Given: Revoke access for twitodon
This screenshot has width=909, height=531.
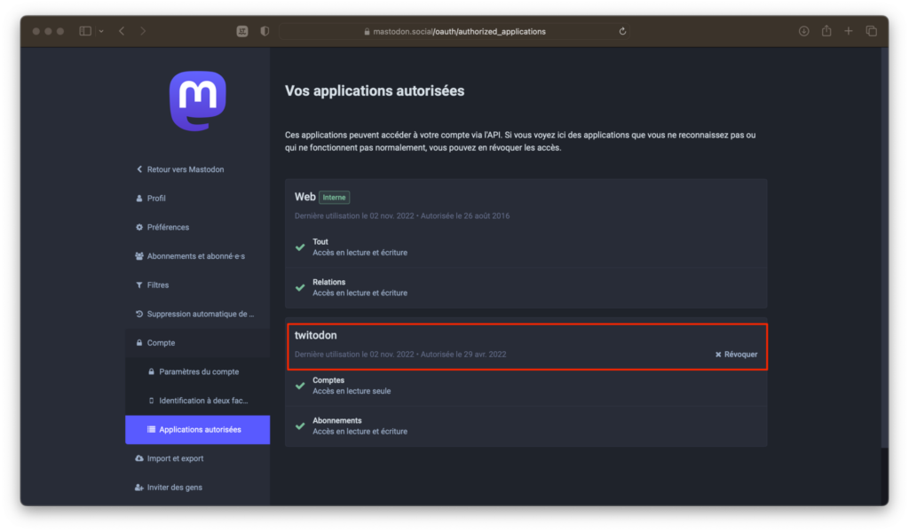Looking at the screenshot, I should 736,355.
